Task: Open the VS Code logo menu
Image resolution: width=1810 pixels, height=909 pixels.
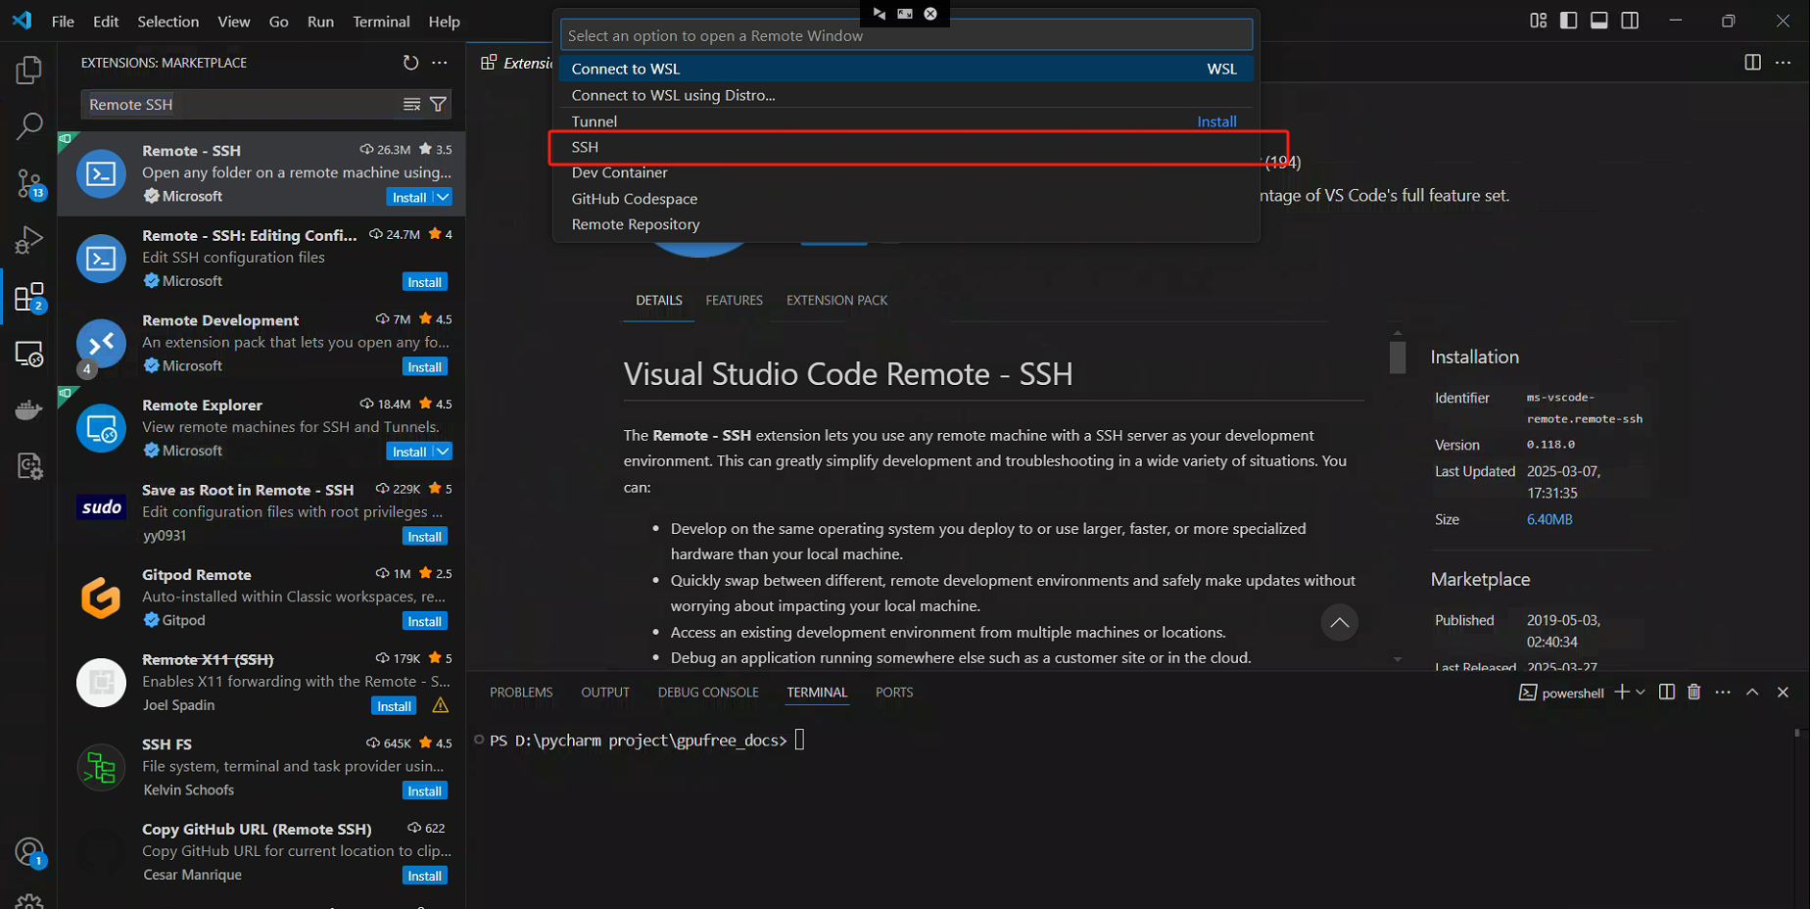Action: point(23,21)
